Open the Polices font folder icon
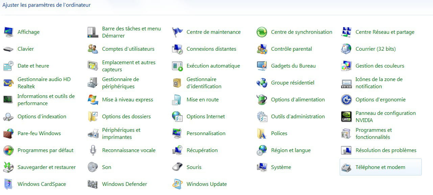Screen dimensions: 433x195 tap(262, 133)
